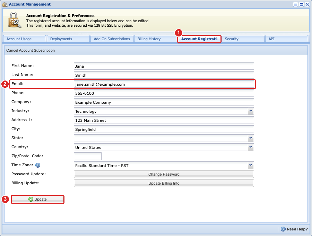
Task: Click the City field with Springfield
Action: coord(164,129)
